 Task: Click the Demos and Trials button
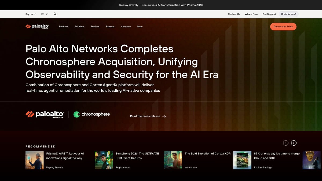[283, 27]
